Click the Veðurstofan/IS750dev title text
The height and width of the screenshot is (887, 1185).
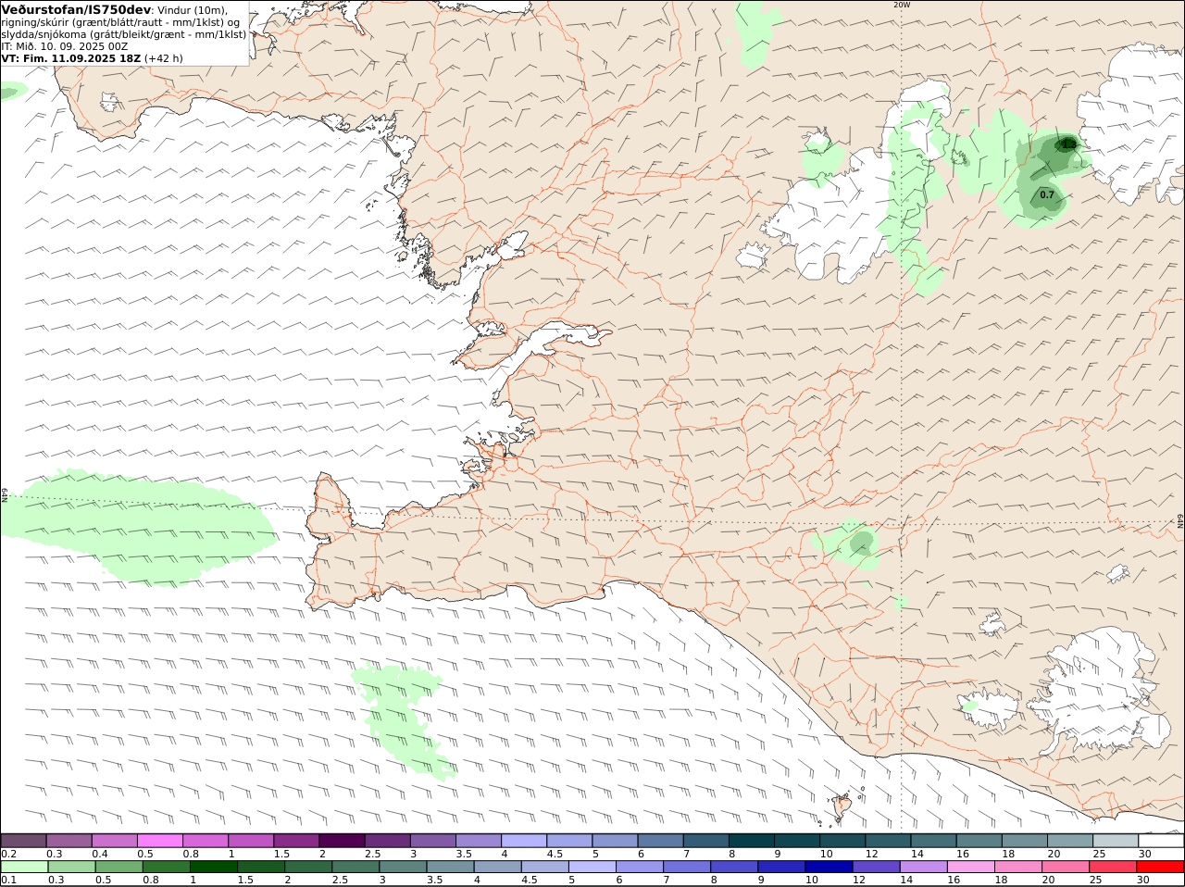(76, 9)
